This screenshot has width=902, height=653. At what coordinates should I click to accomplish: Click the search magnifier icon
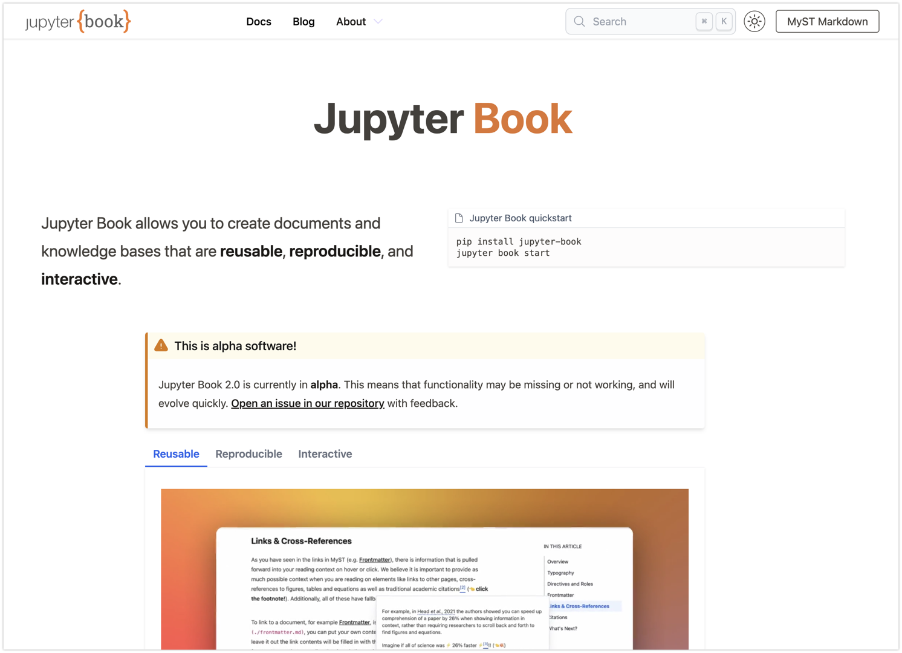point(579,22)
